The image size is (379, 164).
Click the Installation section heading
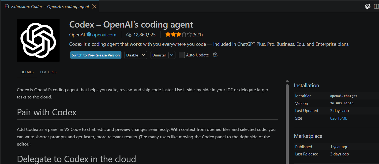coord(306,85)
